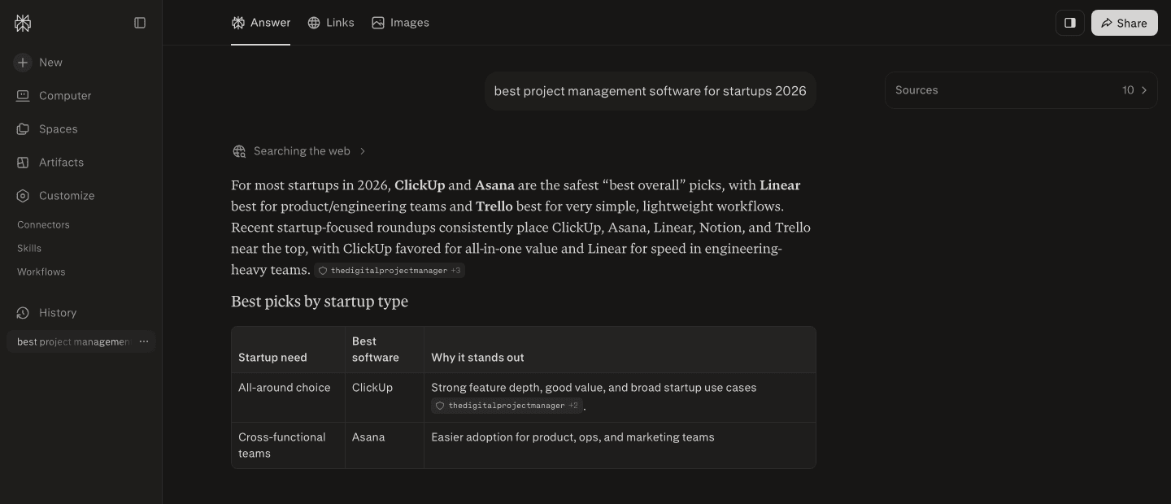Click the Links tab globe icon

click(314, 23)
